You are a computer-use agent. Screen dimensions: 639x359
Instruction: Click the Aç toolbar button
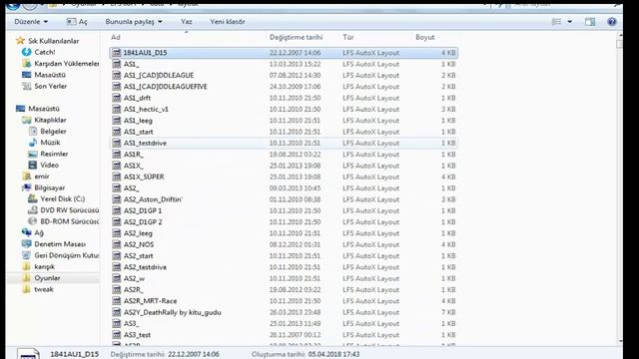click(77, 22)
